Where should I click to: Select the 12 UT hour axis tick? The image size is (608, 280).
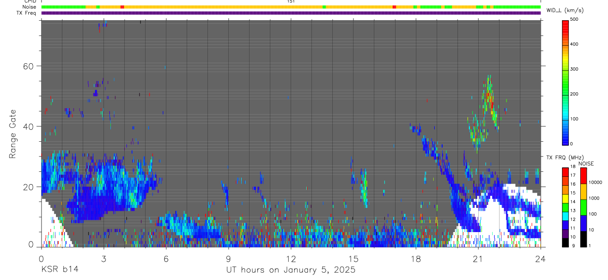291,257
